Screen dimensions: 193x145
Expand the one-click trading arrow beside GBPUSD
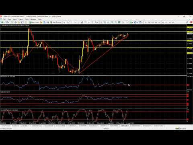[x=1, y=25]
